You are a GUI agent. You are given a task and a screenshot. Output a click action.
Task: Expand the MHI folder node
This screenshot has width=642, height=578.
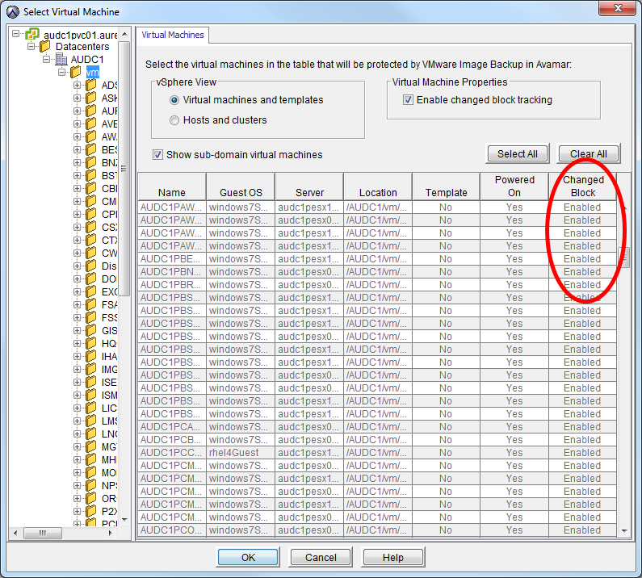coord(77,459)
